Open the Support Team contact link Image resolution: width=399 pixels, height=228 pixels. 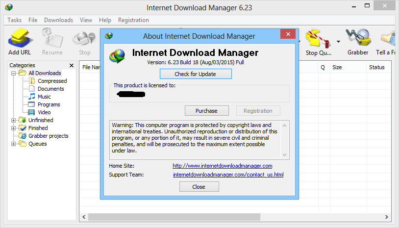point(228,175)
